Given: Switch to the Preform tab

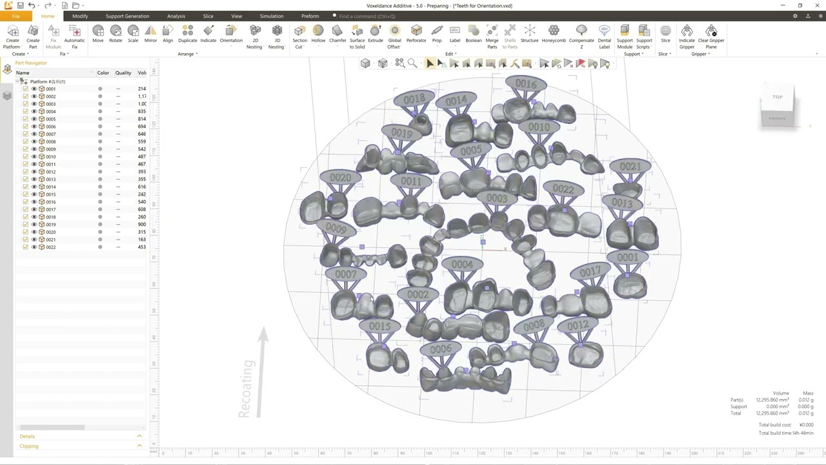Looking at the screenshot, I should click(310, 16).
